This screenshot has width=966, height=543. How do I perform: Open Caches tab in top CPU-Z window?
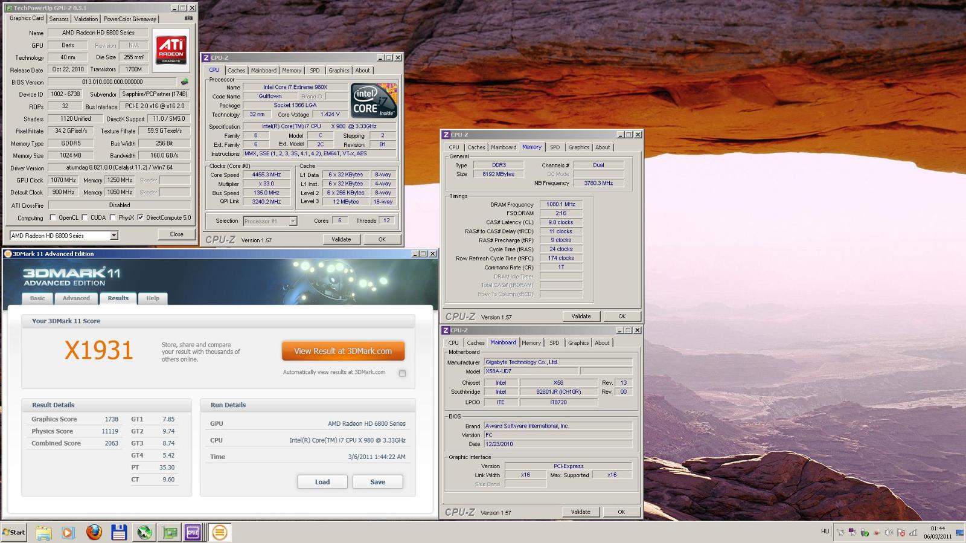click(x=236, y=70)
